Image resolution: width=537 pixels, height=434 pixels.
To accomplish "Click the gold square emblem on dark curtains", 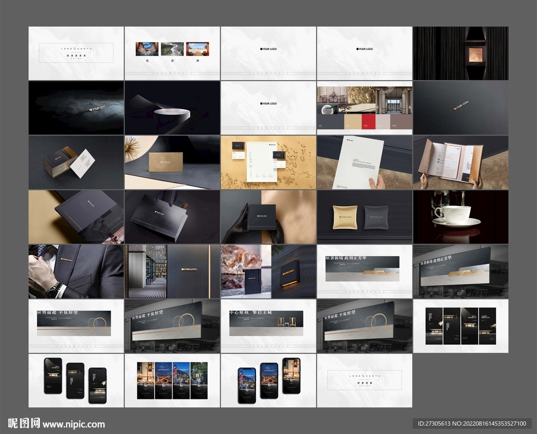I will click(x=476, y=53).
